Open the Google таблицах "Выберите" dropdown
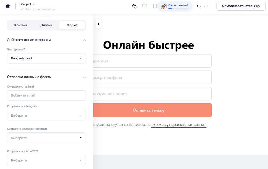Screen dimensions: 268x169 [46, 138]
